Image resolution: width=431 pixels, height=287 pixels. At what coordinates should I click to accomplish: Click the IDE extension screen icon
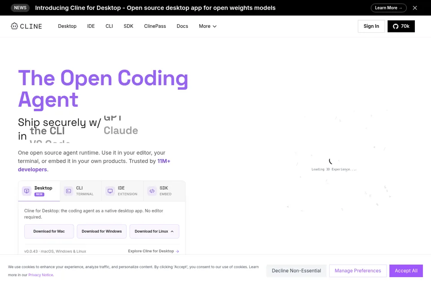[110, 191]
